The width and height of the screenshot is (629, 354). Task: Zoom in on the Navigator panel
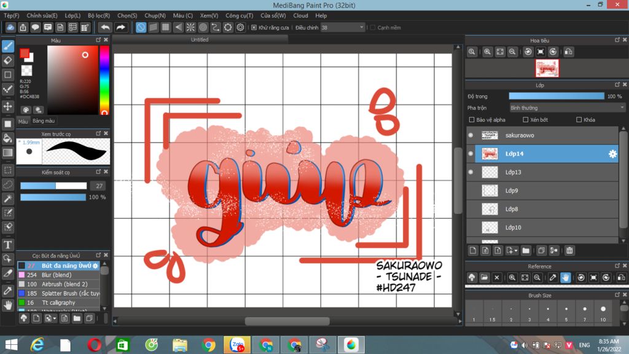(487, 52)
